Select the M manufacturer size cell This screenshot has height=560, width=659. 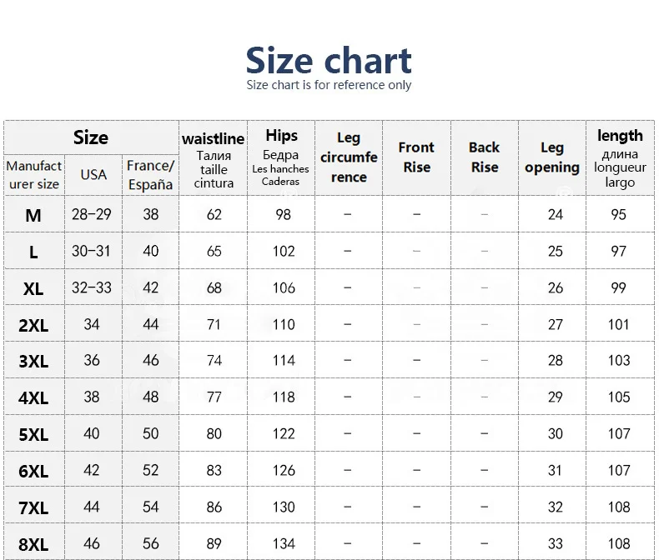(33, 215)
